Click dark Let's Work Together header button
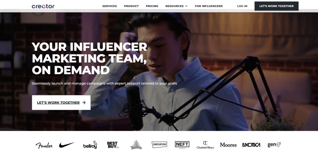 [276, 6]
